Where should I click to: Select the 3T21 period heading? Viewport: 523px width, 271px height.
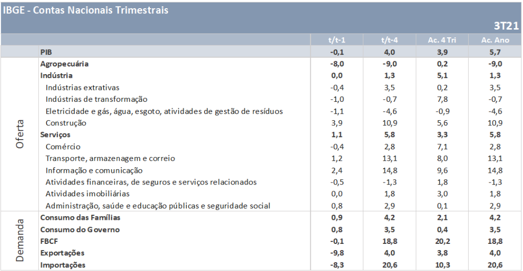[x=506, y=26]
